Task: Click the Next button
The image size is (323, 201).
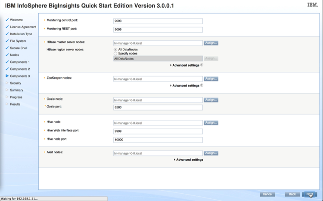Action: click(x=309, y=194)
